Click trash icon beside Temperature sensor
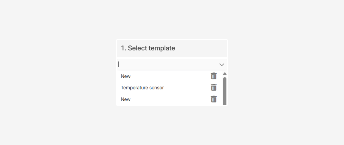 click(x=214, y=87)
